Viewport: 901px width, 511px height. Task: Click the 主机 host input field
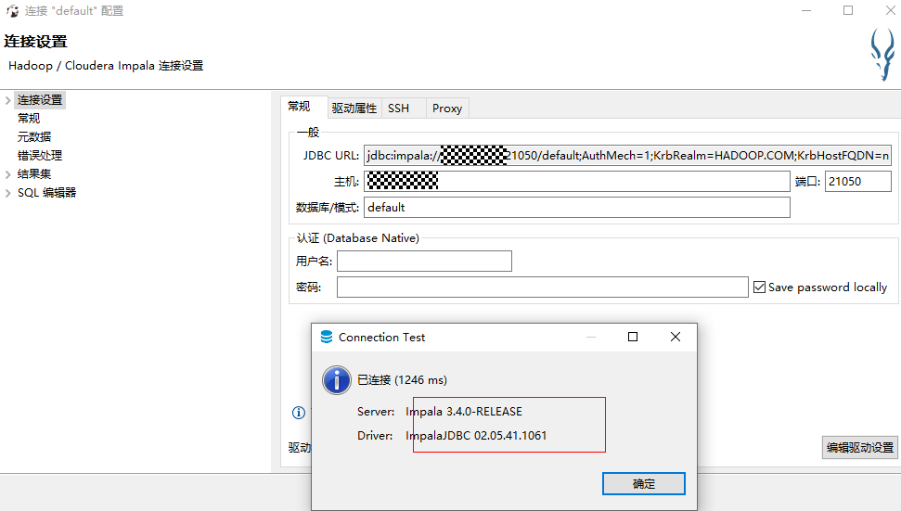click(x=577, y=182)
